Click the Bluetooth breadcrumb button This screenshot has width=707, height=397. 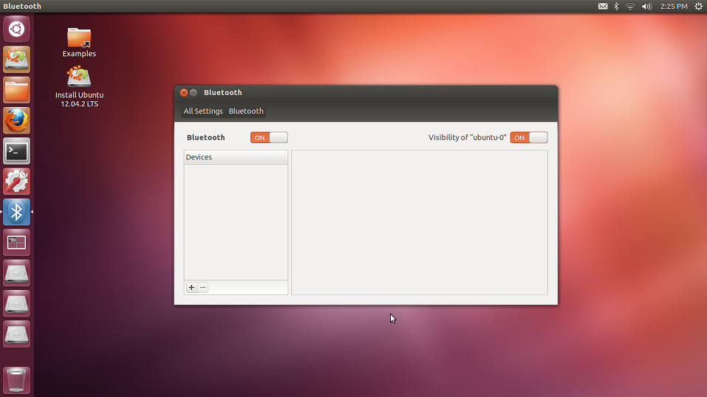pyautogui.click(x=246, y=111)
